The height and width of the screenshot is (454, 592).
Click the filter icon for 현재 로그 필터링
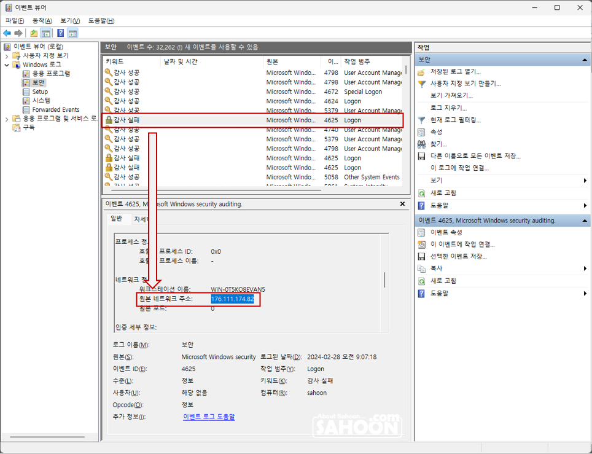click(x=421, y=120)
